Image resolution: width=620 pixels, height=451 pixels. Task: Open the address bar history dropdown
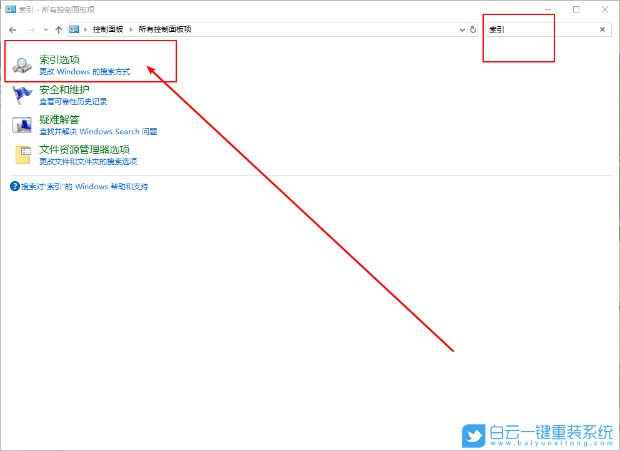(461, 29)
